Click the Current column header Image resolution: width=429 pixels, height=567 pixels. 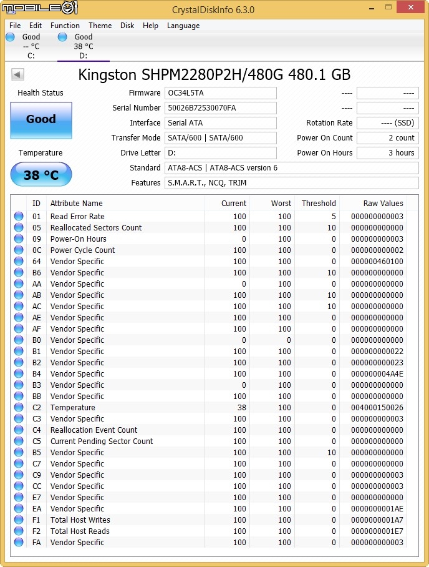(227, 203)
